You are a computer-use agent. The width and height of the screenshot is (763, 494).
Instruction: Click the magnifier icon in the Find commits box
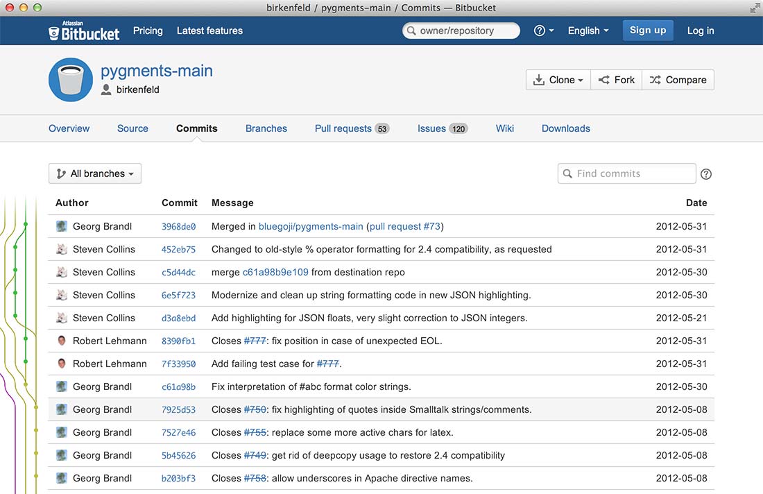point(568,173)
